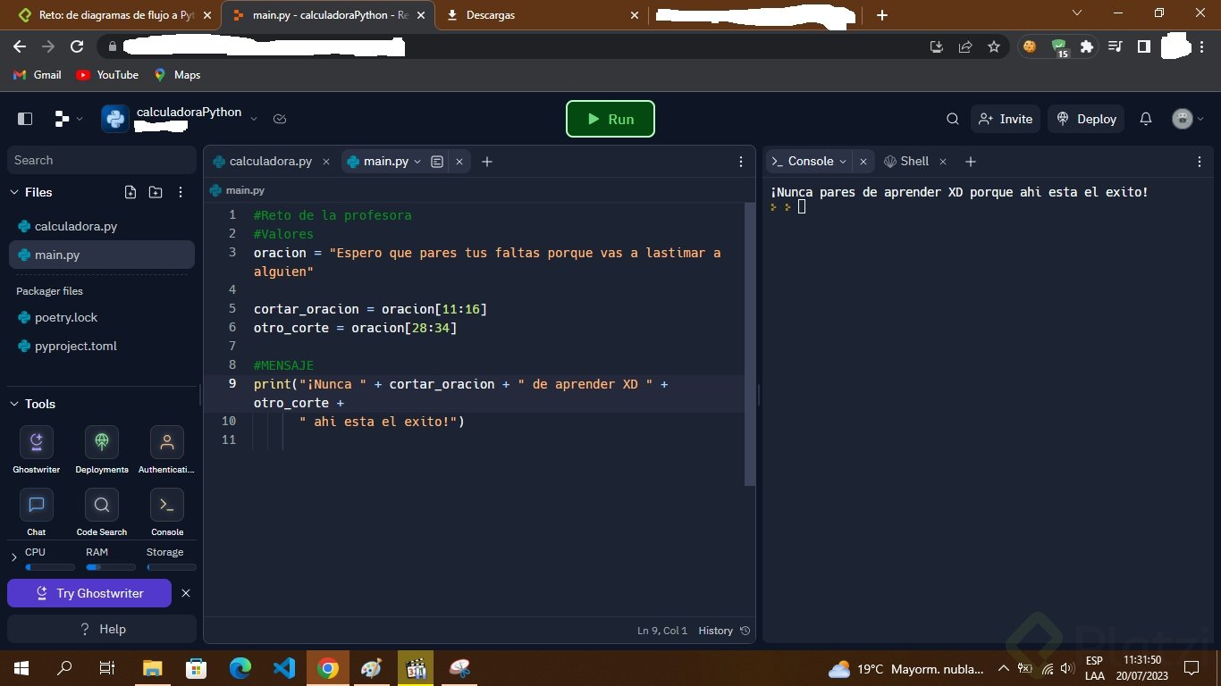Open the Console tool icon
This screenshot has width=1221, height=686.
pos(167,505)
